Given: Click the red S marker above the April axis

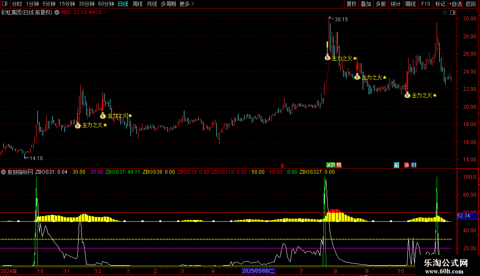Looking at the screenshot, I should (x=282, y=166).
